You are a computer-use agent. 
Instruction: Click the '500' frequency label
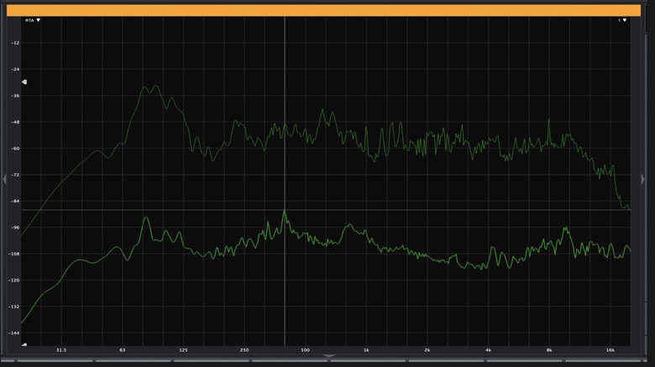tap(306, 350)
